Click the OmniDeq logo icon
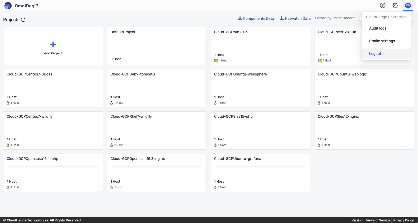Viewport: 418px width, 223px height. tap(8, 6)
